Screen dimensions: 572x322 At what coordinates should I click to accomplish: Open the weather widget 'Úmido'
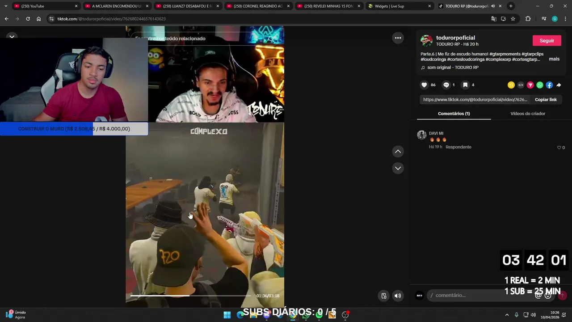click(x=16, y=315)
